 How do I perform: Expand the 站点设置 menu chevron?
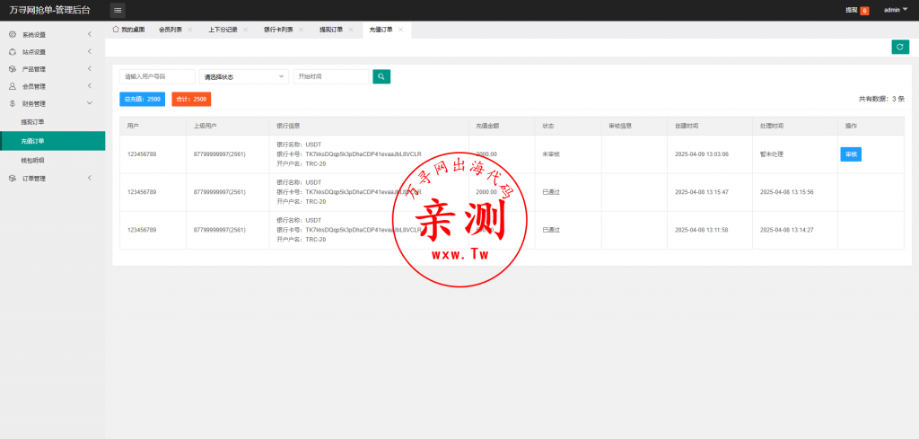(90, 51)
